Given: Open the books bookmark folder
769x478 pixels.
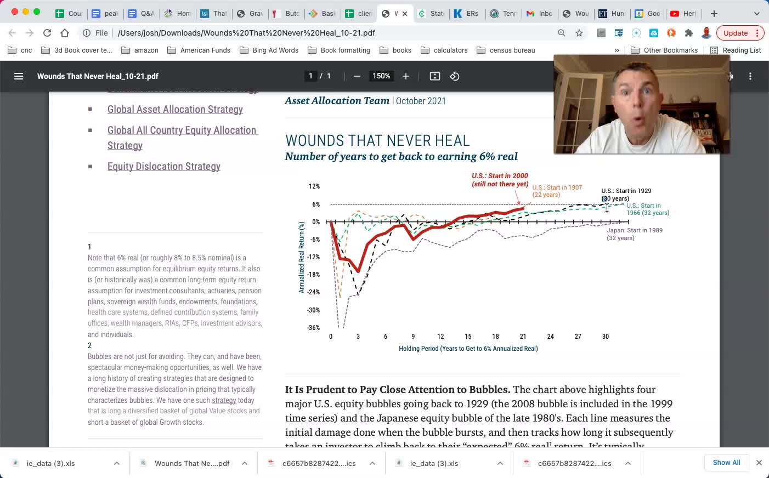Looking at the screenshot, I should point(395,50).
